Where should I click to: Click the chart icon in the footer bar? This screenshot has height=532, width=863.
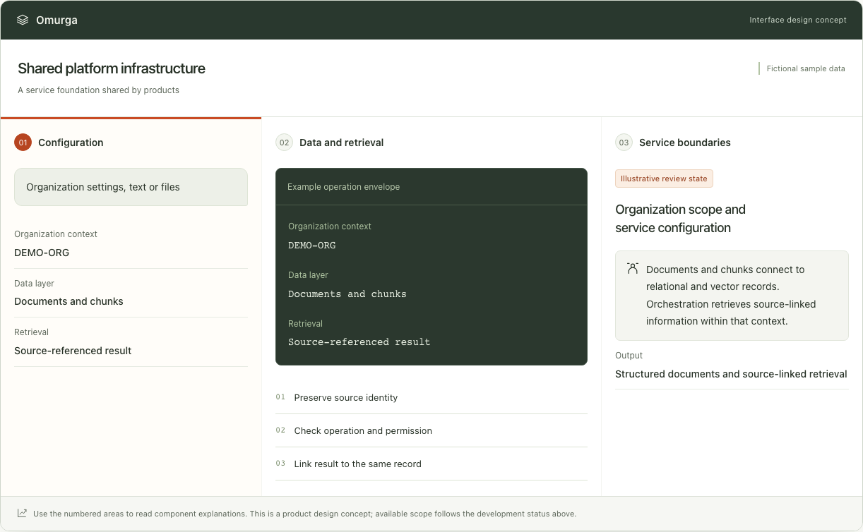23,513
